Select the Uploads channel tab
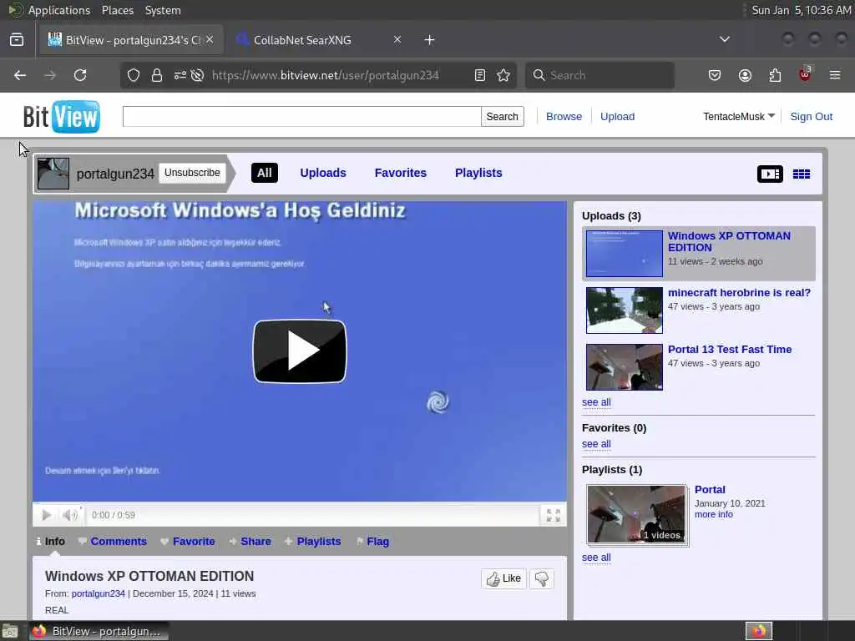The width and height of the screenshot is (855, 641). point(323,173)
